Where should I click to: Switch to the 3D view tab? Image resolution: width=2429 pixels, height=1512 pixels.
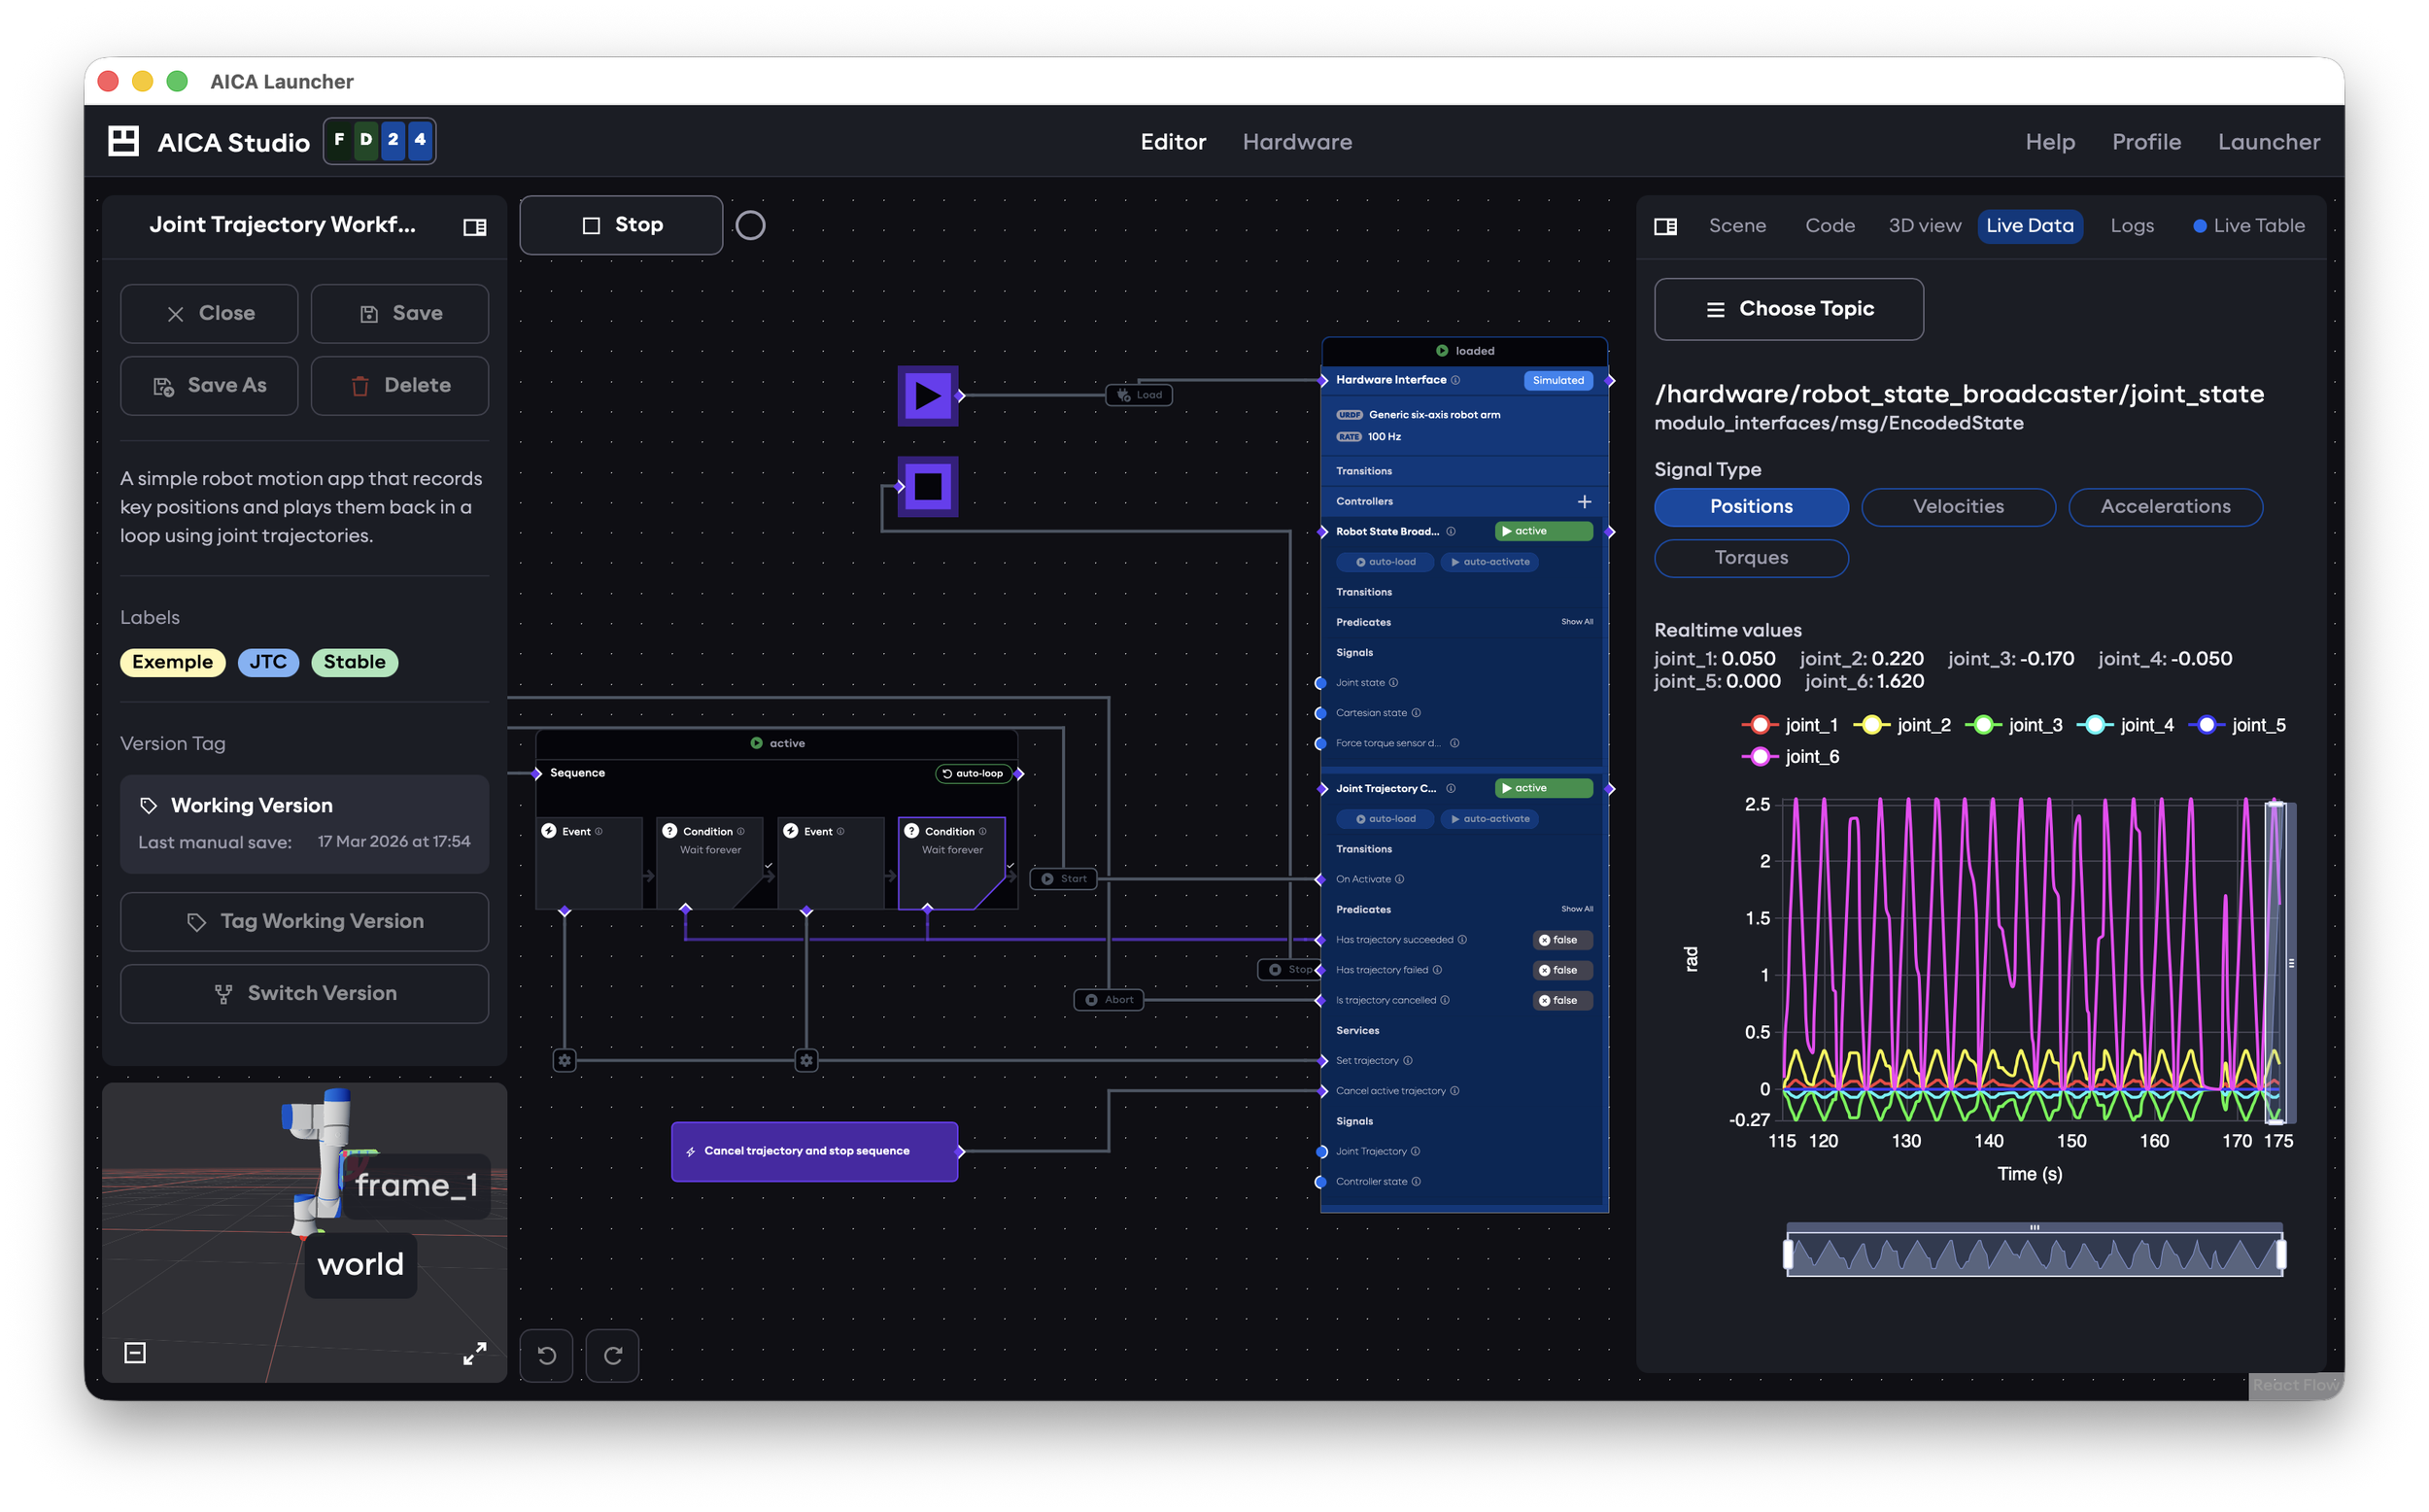[1924, 226]
